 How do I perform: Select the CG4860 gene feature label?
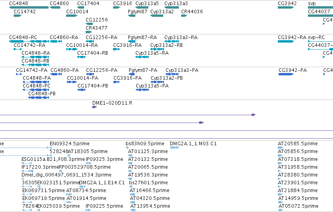tap(59, 4)
